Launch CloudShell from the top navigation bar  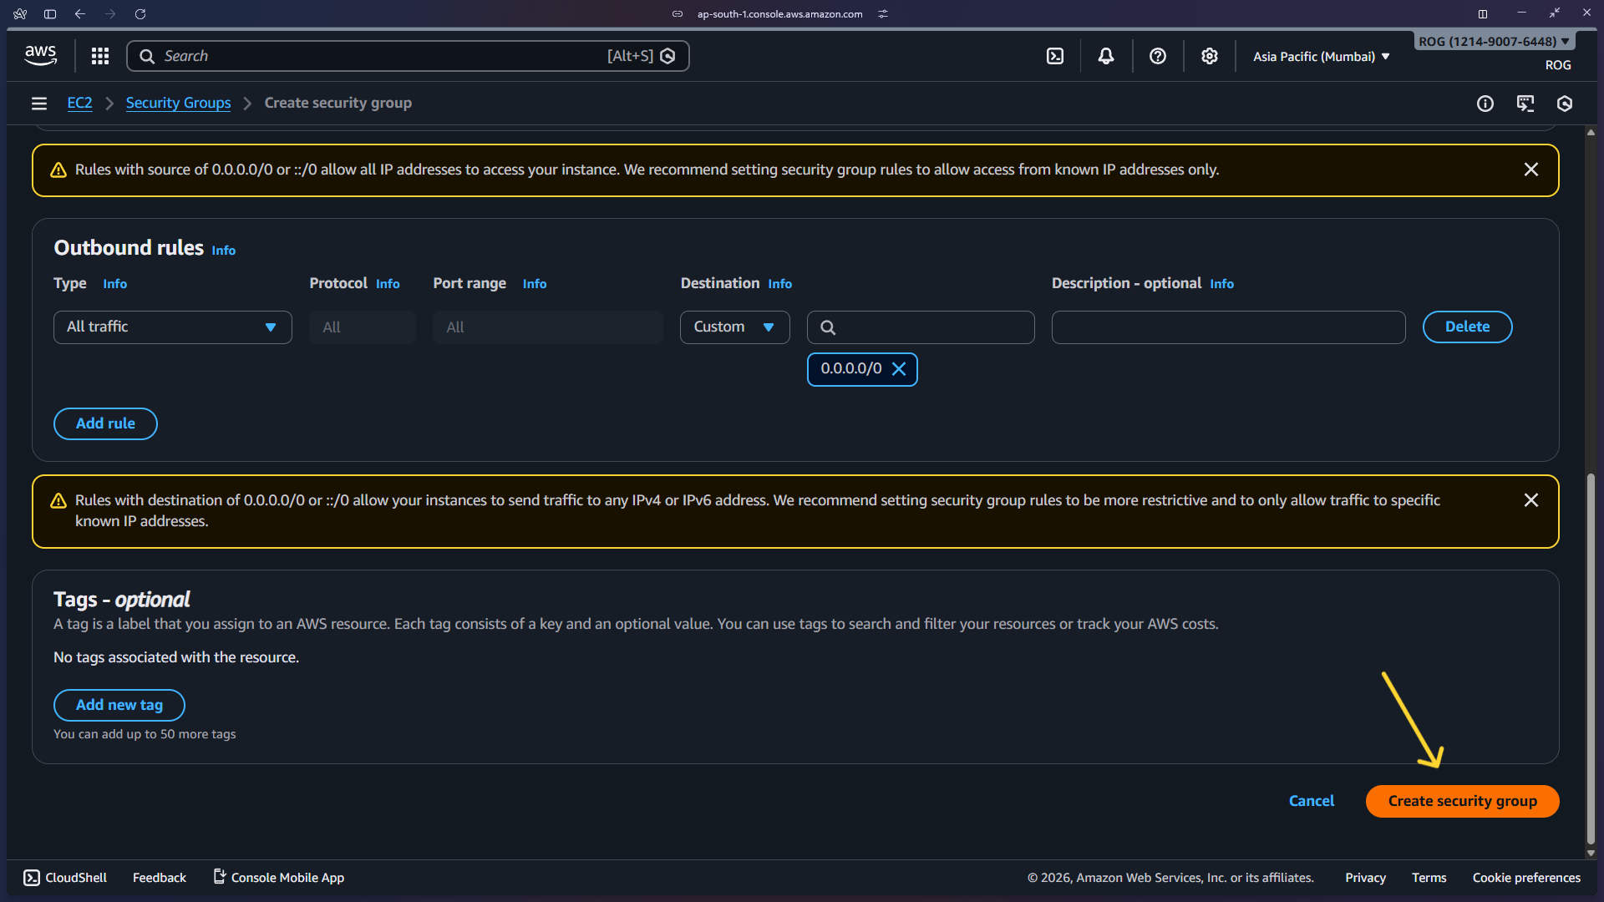(x=1055, y=56)
